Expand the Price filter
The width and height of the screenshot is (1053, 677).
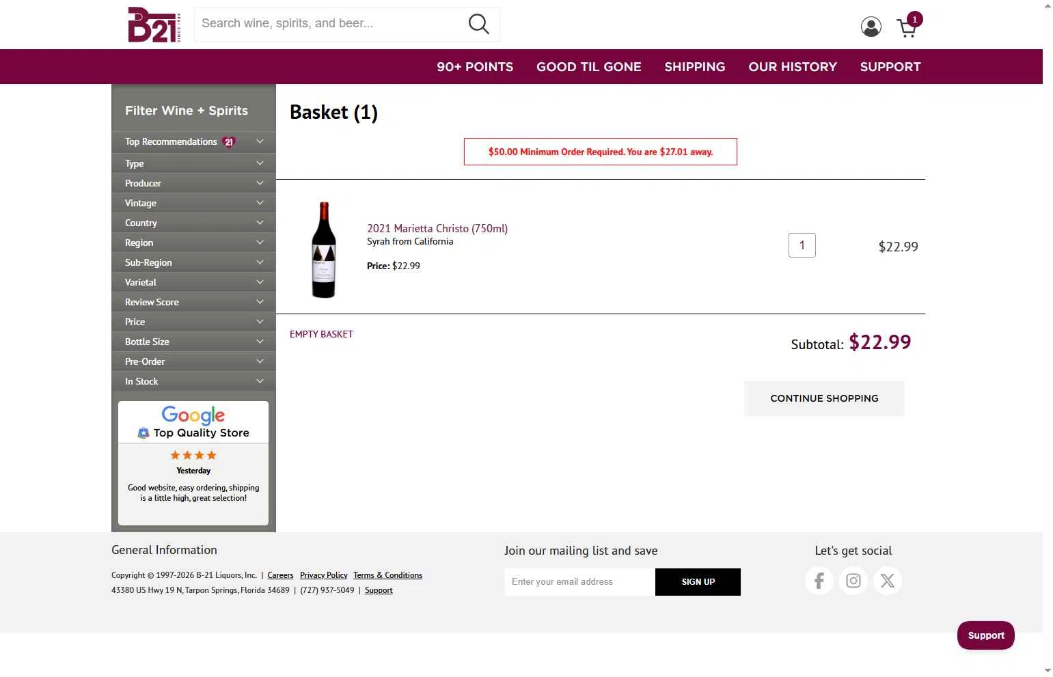point(193,322)
